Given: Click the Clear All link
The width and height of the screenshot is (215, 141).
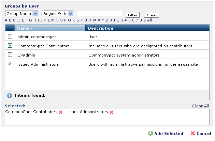Looking at the screenshot, I should pyautogui.click(x=200, y=106).
